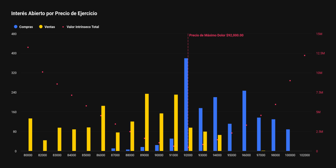This screenshot has height=168, width=336.
Task: Toggle the Compras series in the legend
Action: [x=26, y=27]
